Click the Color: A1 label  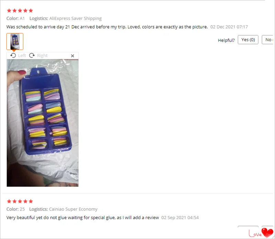click(x=15, y=19)
